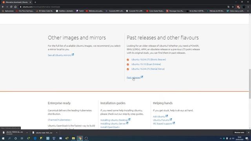The image size is (251, 141).
Task: Open the Windows Start menu
Action: point(3,138)
